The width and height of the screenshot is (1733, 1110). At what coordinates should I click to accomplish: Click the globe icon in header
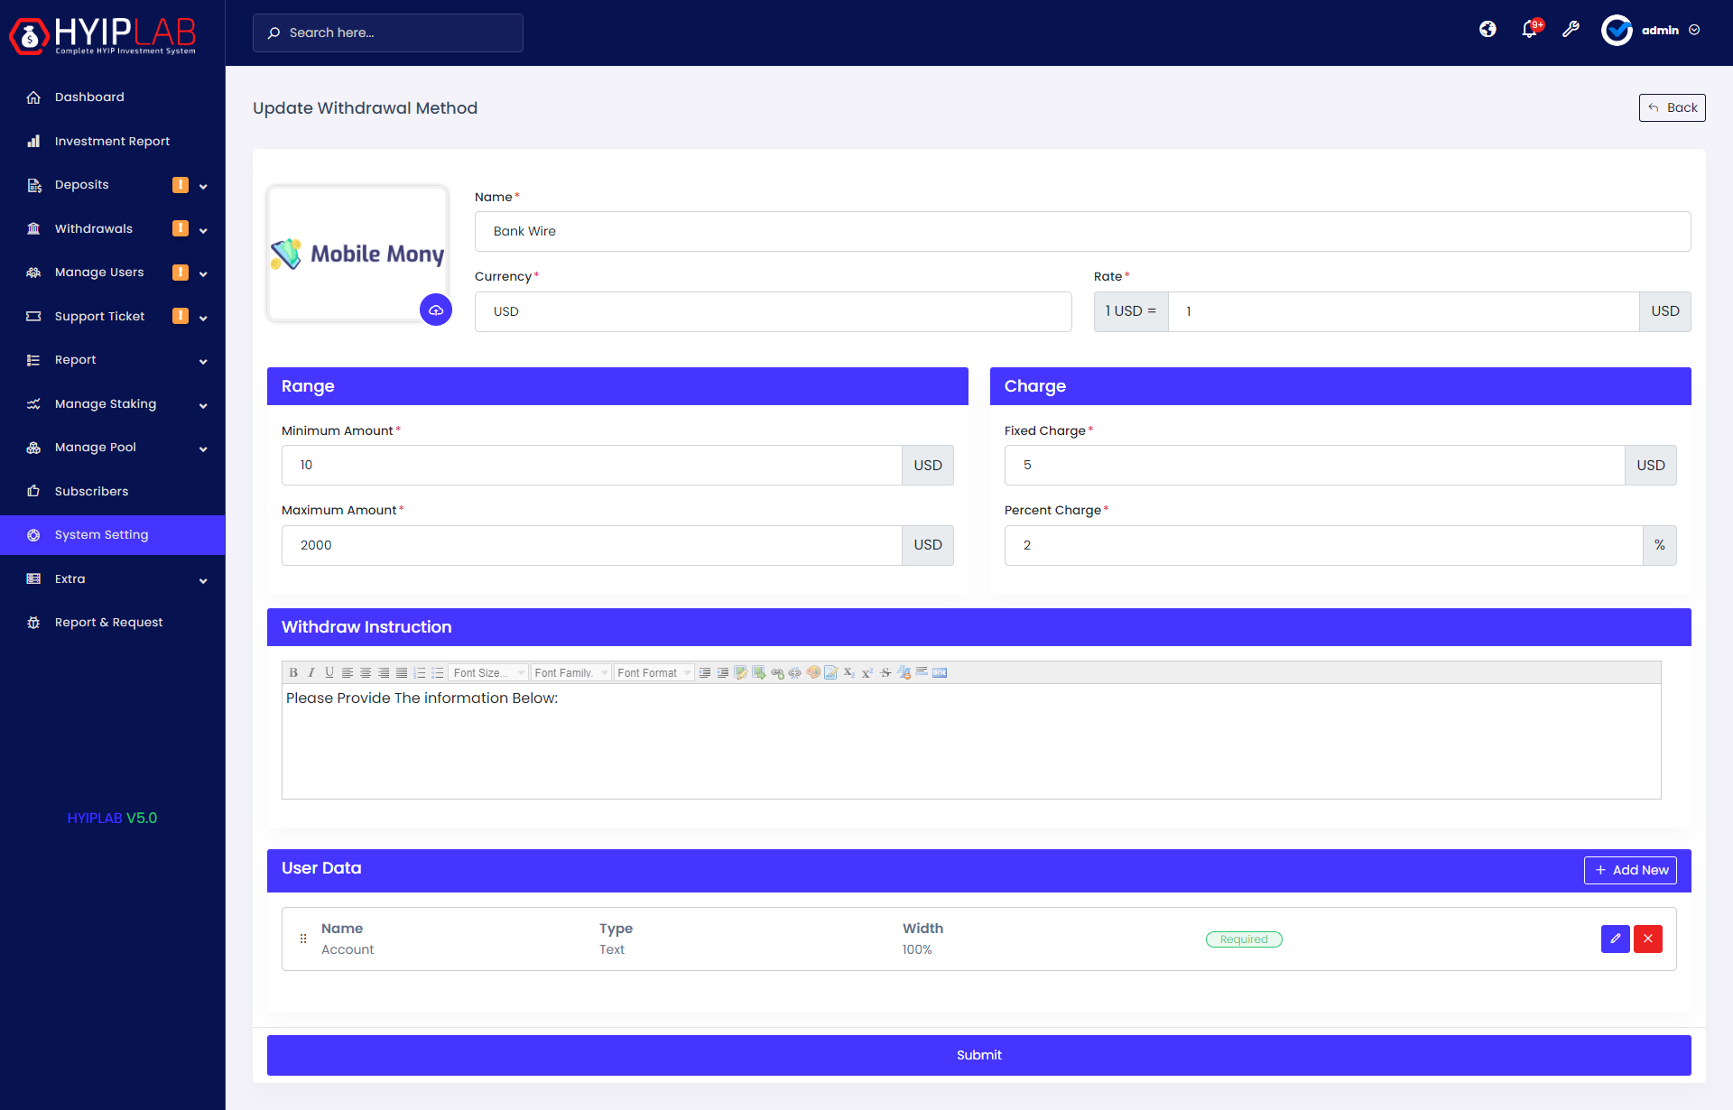(1487, 30)
